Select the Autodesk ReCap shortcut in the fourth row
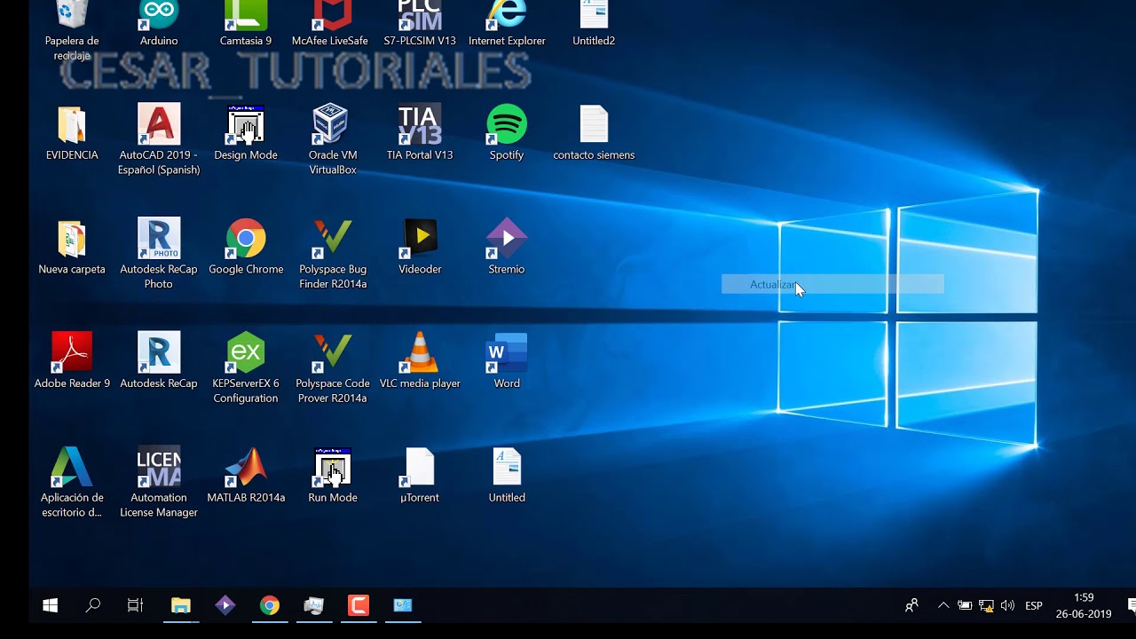The image size is (1136, 639). click(159, 361)
